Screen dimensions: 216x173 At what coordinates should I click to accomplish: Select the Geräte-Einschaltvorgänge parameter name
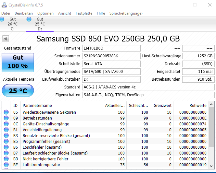click(x=46, y=124)
